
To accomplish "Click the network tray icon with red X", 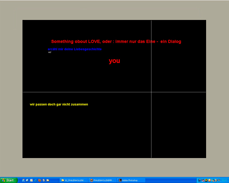I will (203, 180).
